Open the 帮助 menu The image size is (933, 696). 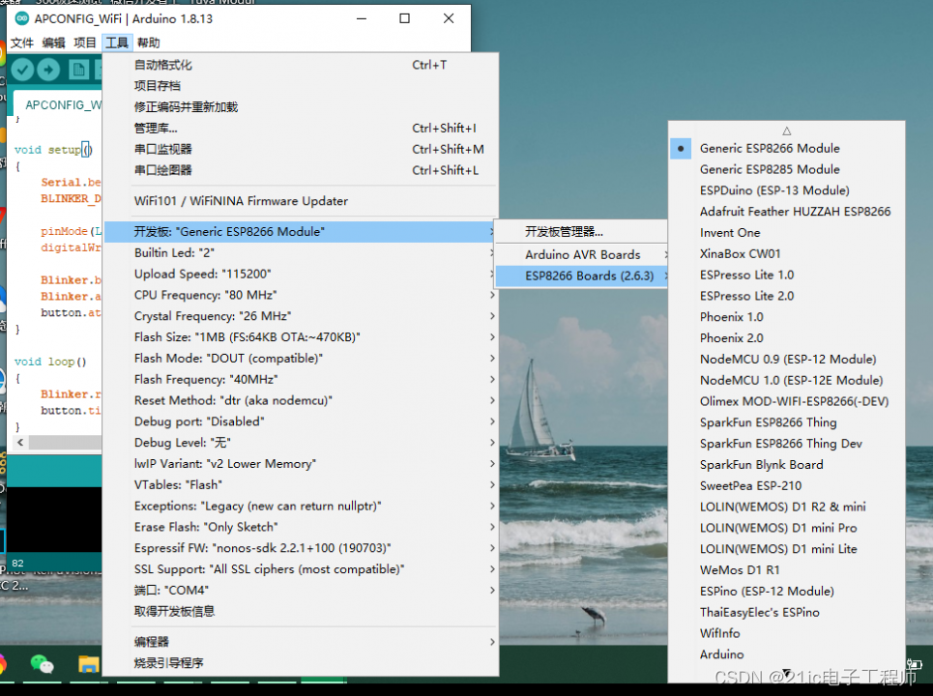pyautogui.click(x=148, y=43)
